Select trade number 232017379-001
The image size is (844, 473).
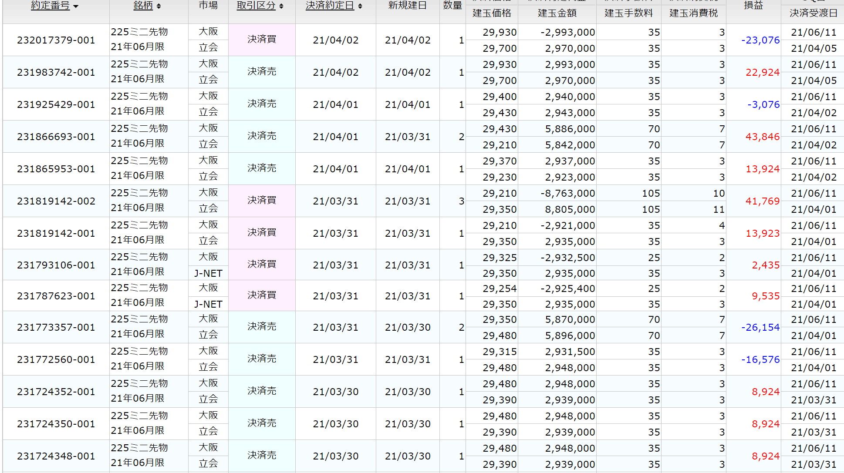point(56,40)
